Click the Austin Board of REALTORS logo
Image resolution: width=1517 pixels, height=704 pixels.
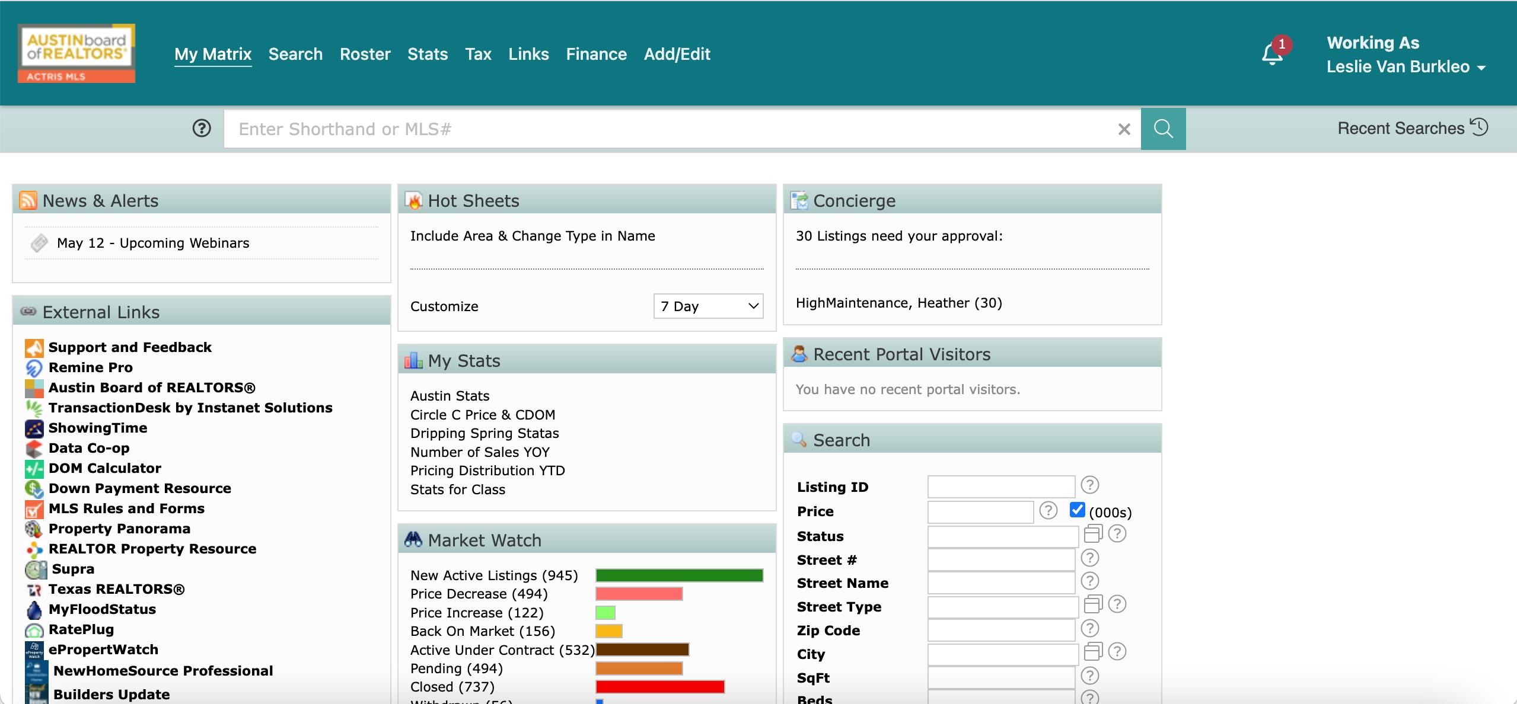pos(77,53)
